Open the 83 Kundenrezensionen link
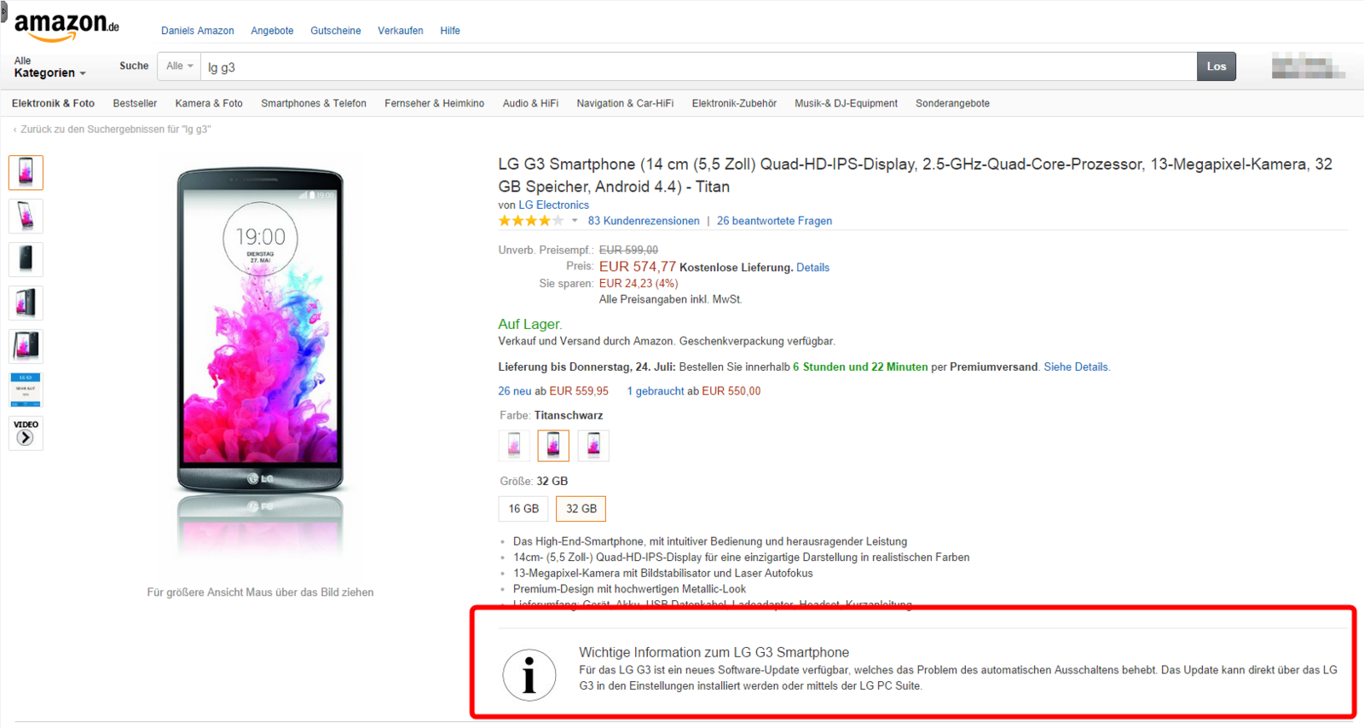This screenshot has width=1364, height=728. (x=644, y=221)
